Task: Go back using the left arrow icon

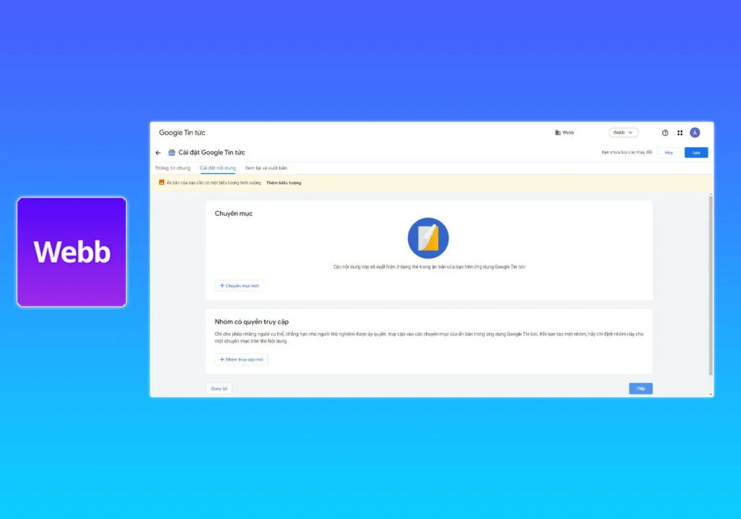Action: pyautogui.click(x=158, y=153)
